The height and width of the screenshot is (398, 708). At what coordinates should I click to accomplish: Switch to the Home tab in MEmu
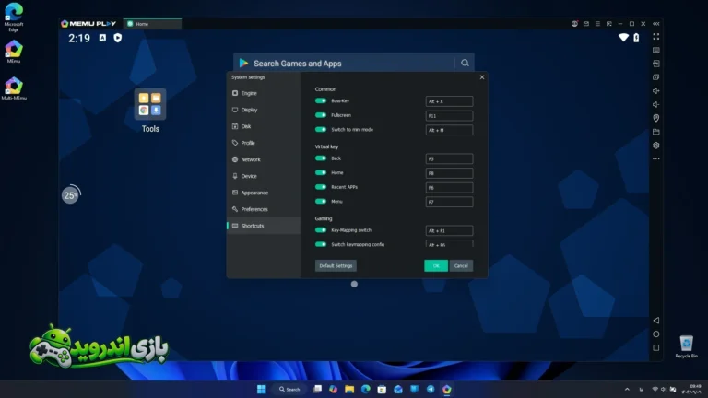152,24
